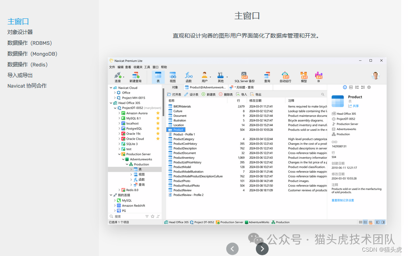
Task: Click the 模型 model toolbar icon
Action: pos(303,77)
